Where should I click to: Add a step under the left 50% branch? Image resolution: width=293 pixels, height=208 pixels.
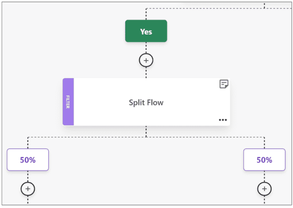(x=27, y=189)
